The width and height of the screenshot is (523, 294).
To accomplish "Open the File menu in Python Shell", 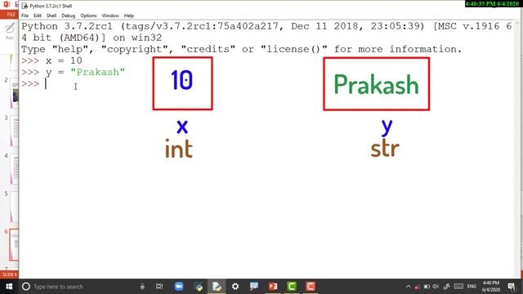I will (x=25, y=16).
